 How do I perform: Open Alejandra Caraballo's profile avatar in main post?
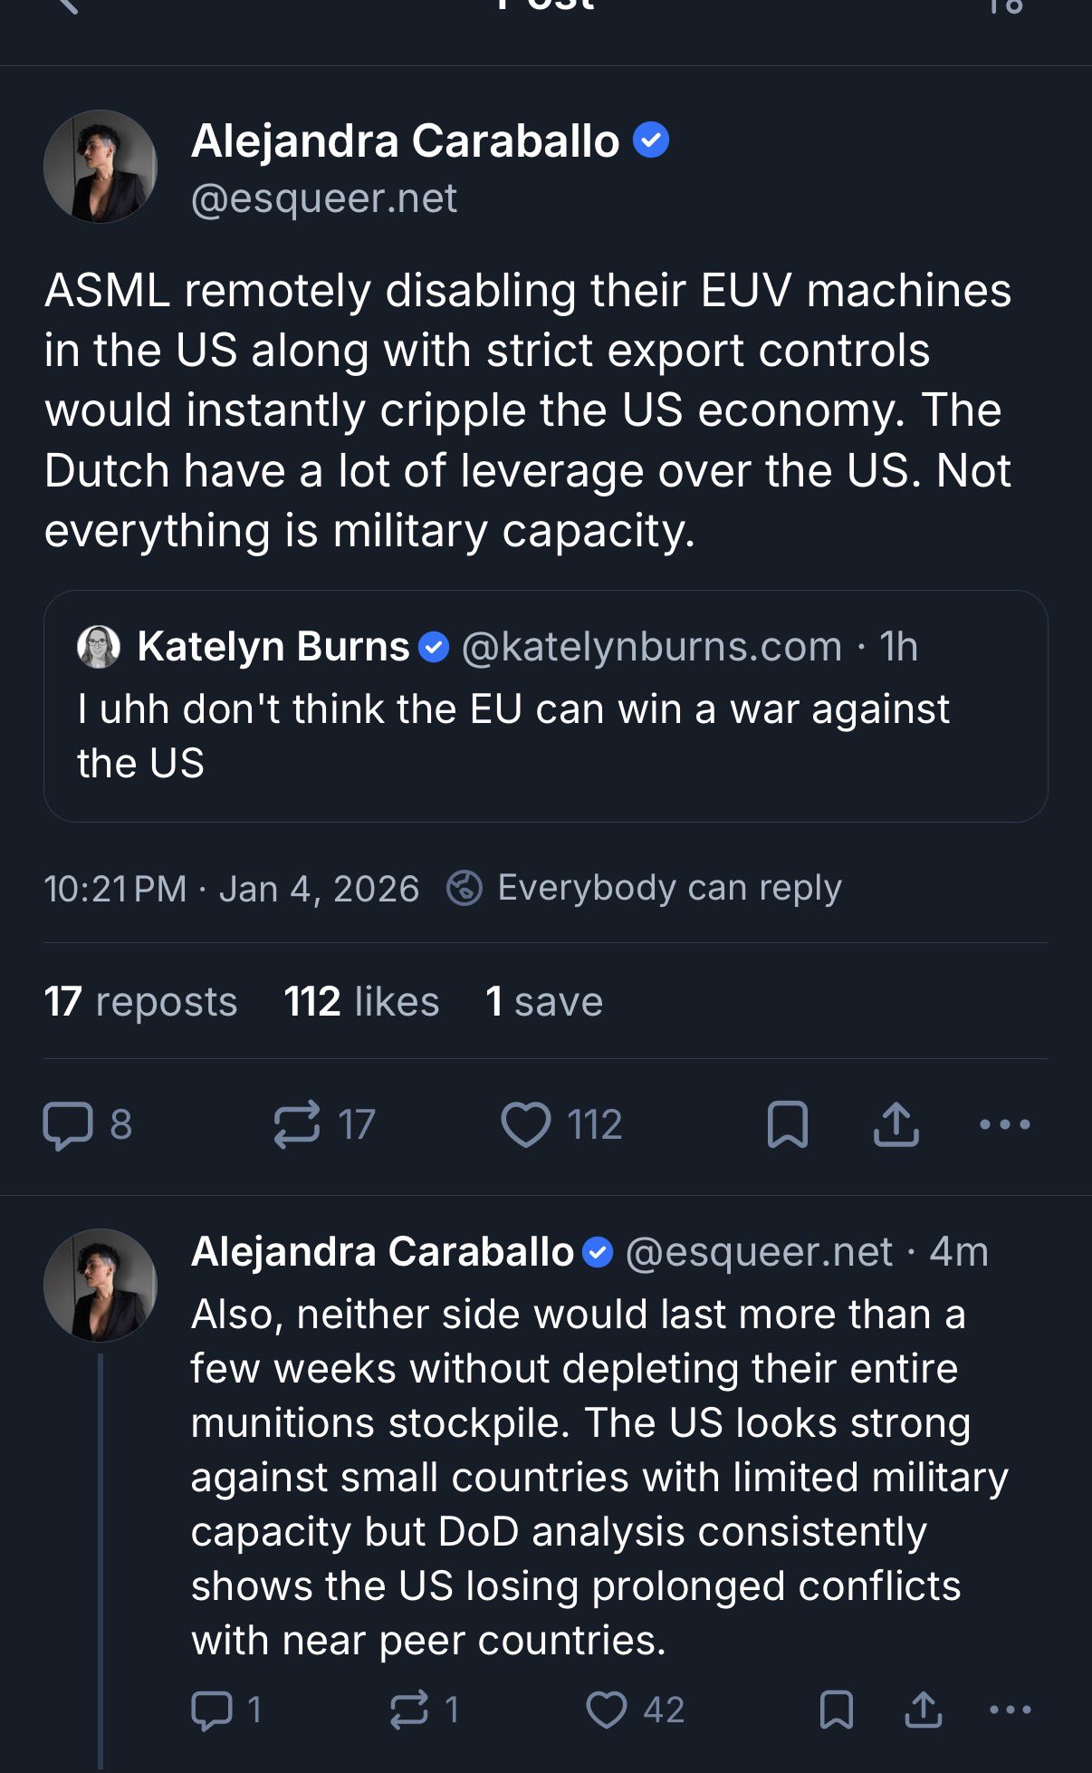(101, 167)
